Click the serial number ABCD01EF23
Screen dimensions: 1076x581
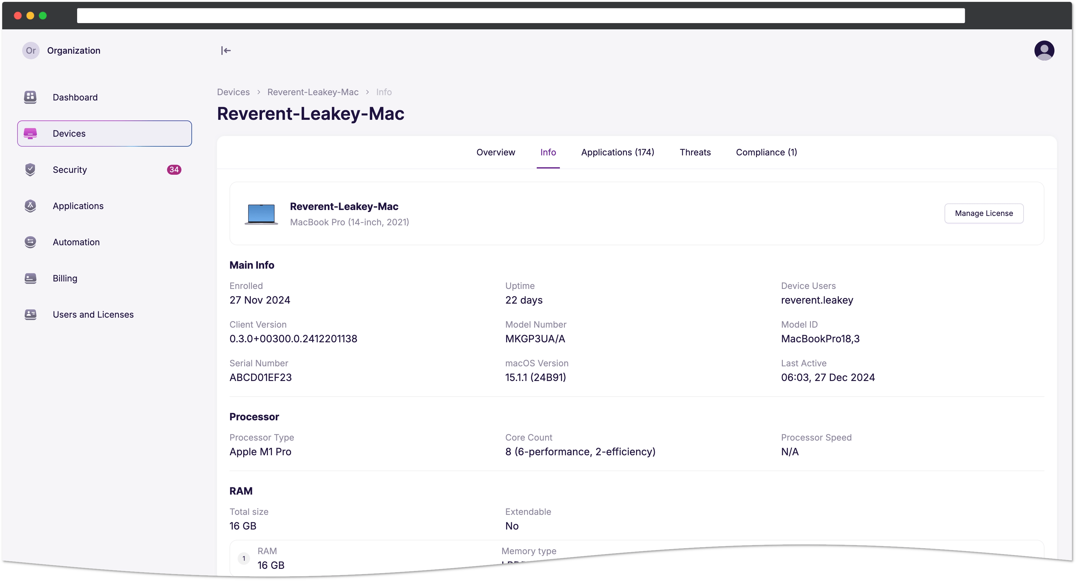(261, 377)
